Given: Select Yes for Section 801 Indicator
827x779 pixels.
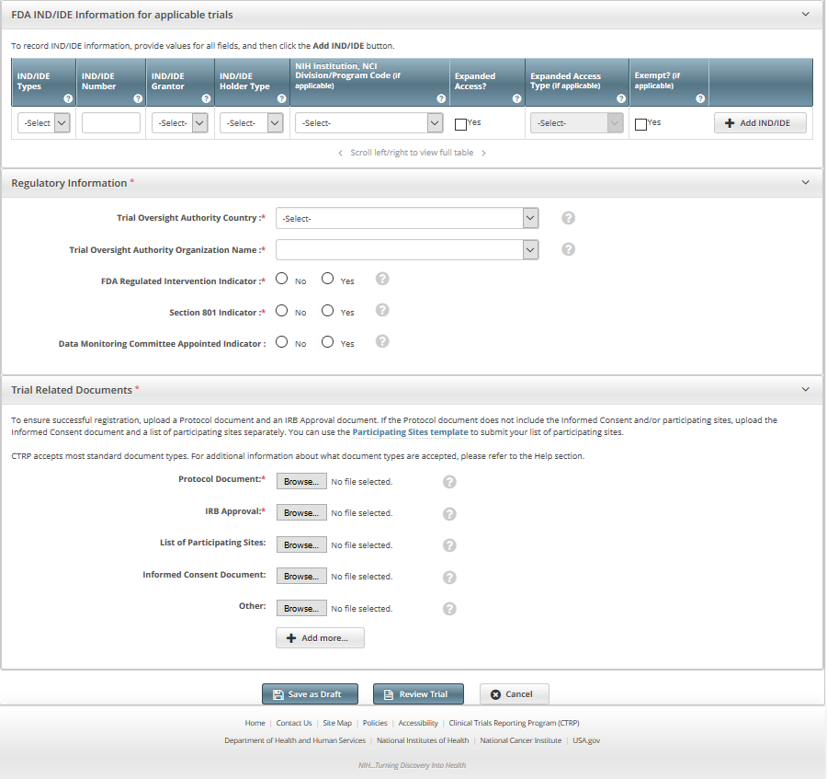Looking at the screenshot, I should pyautogui.click(x=327, y=310).
